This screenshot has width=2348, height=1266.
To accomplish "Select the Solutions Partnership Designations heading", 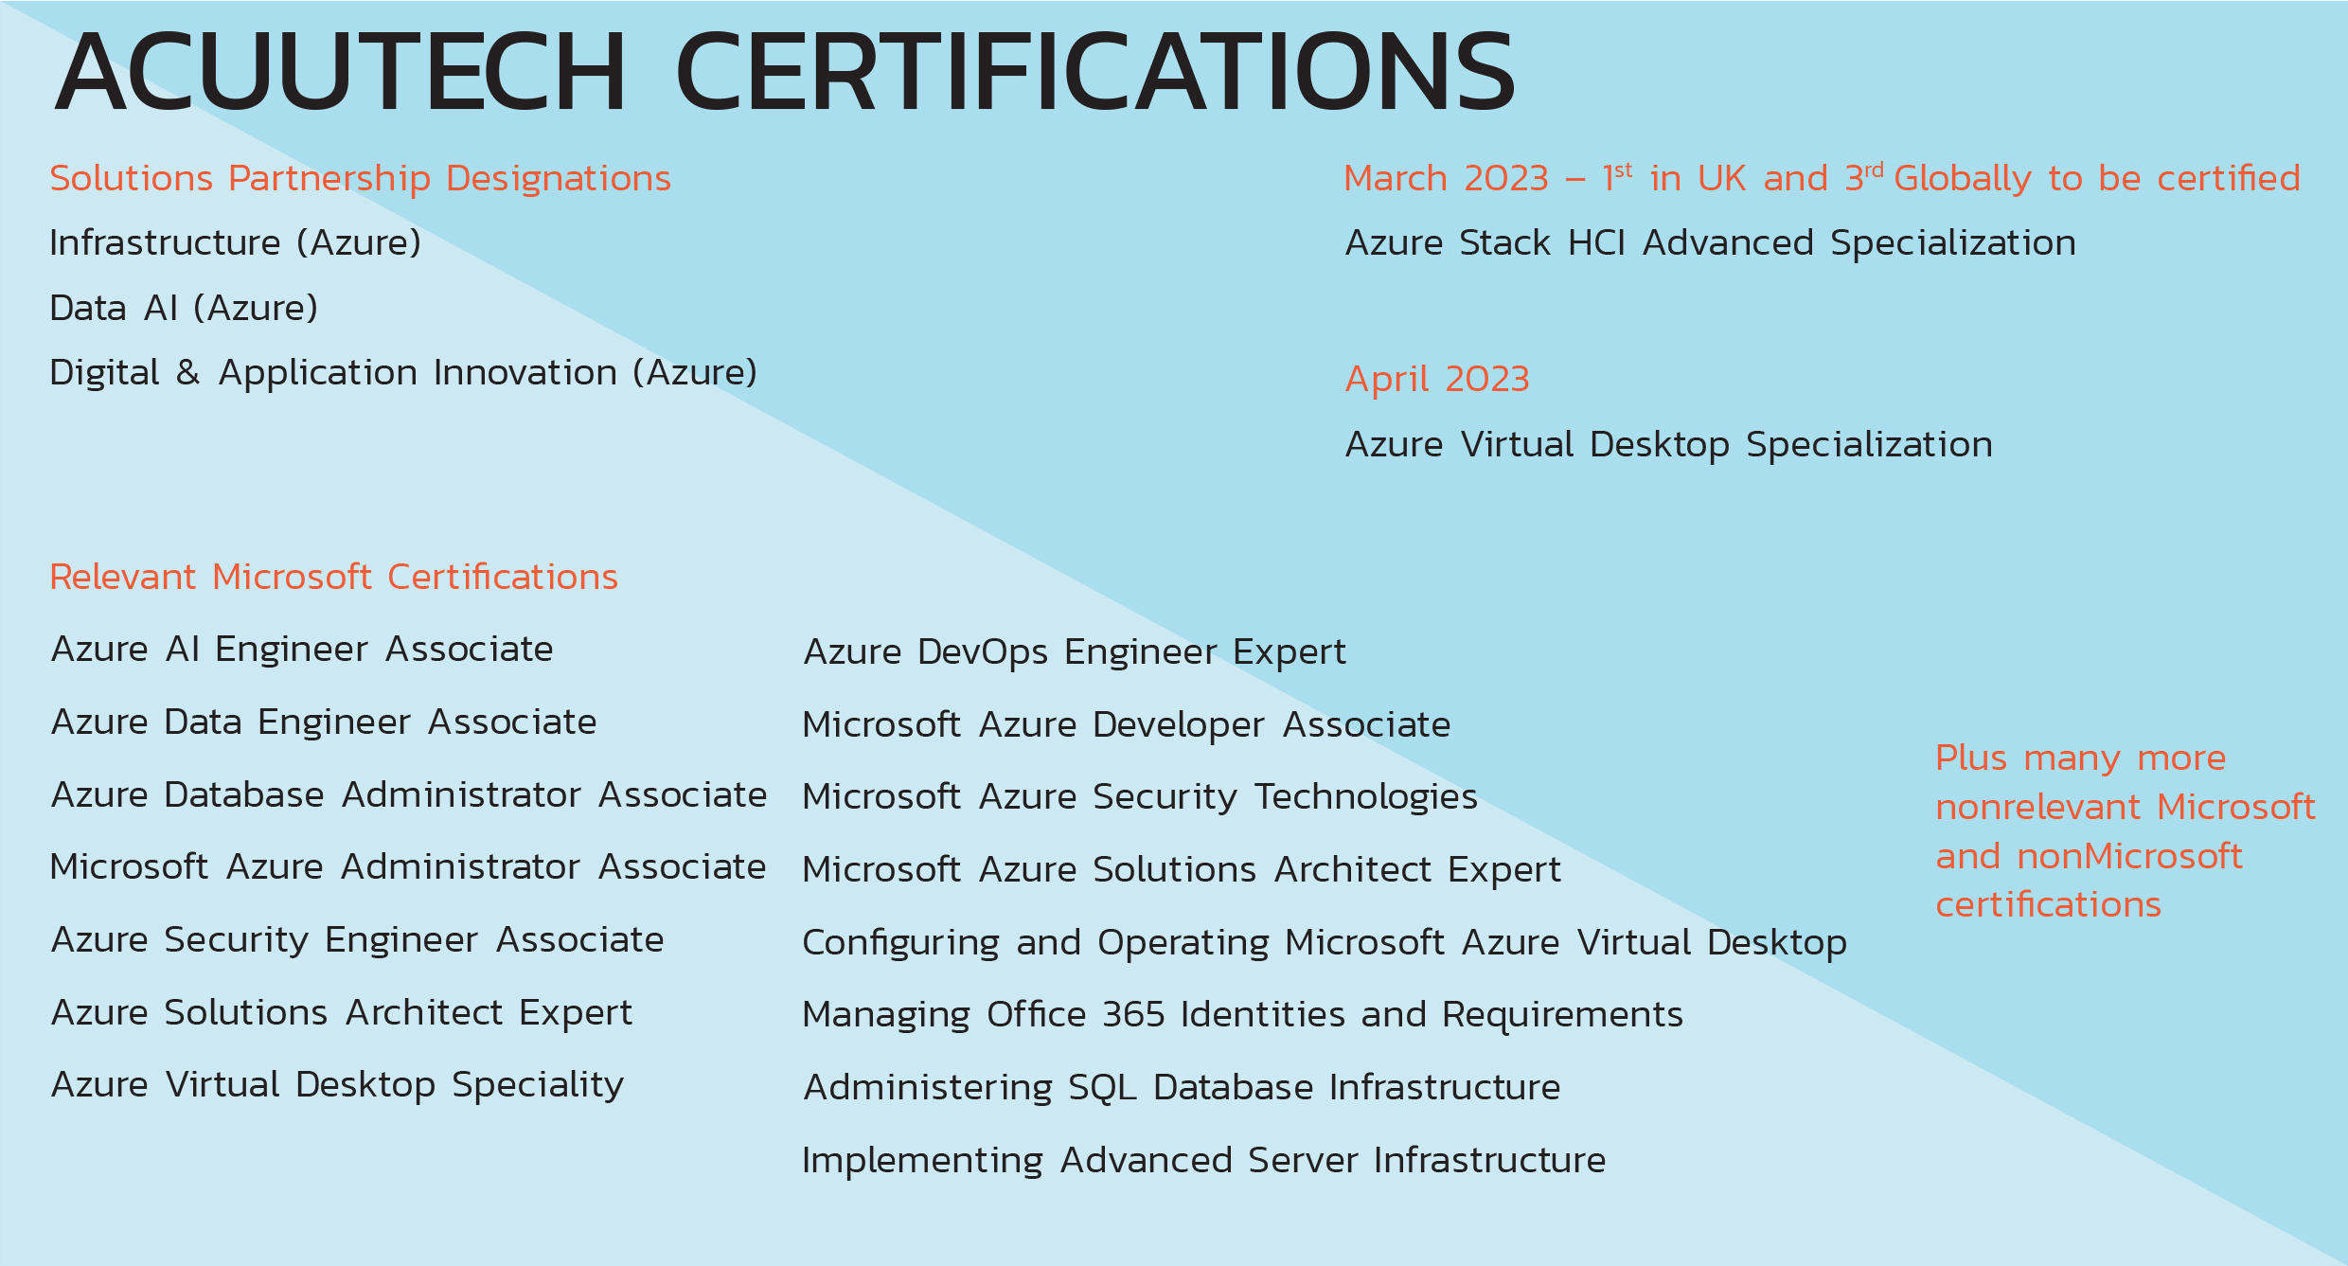I will tap(360, 179).
